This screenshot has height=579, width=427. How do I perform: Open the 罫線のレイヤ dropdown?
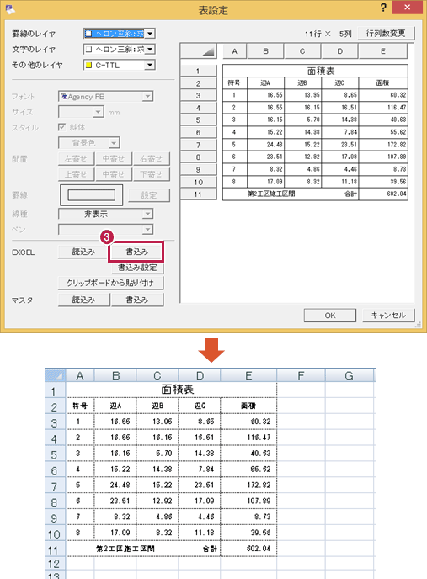pyautogui.click(x=150, y=34)
